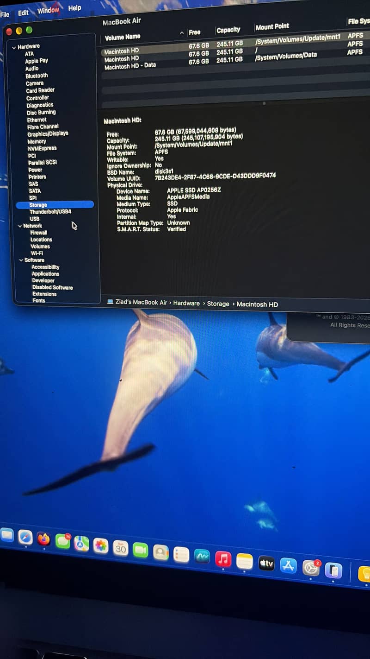370x659 pixels.
Task: Select Extensions under Software
Action: point(44,294)
